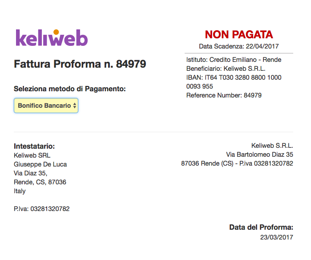
Task: Open the Bonifico Bancario payment method dropdown
Action: (x=46, y=106)
